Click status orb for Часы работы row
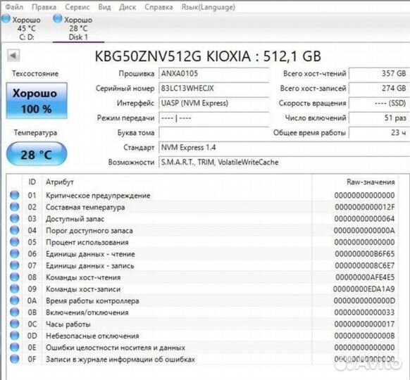 click(x=15, y=324)
